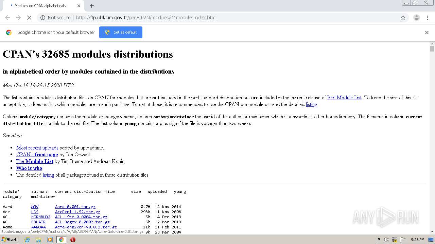Show hidden tray icons arrow

click(x=379, y=240)
